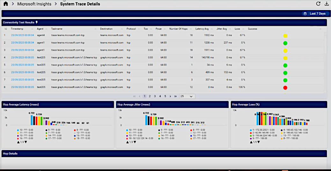Jump to the last results page
The width and height of the screenshot is (331, 171).
(x=175, y=96)
